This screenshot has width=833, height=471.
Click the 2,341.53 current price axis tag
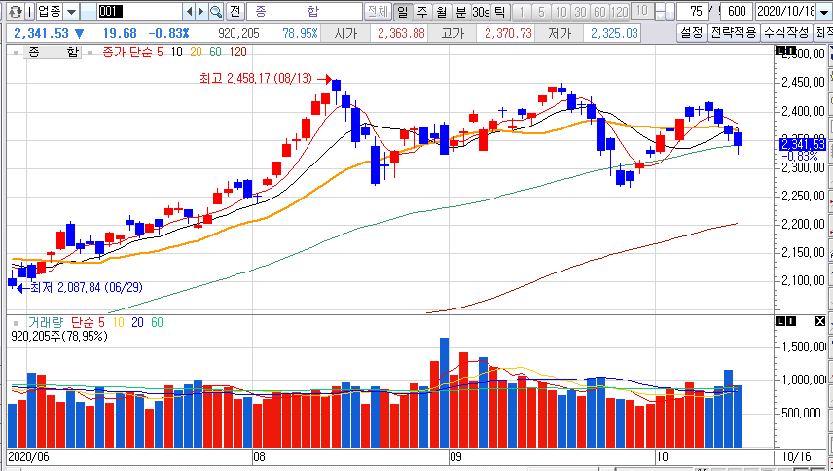pos(802,144)
